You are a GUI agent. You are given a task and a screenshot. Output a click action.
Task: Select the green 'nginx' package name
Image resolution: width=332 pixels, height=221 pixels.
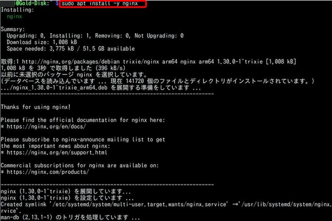[14, 17]
